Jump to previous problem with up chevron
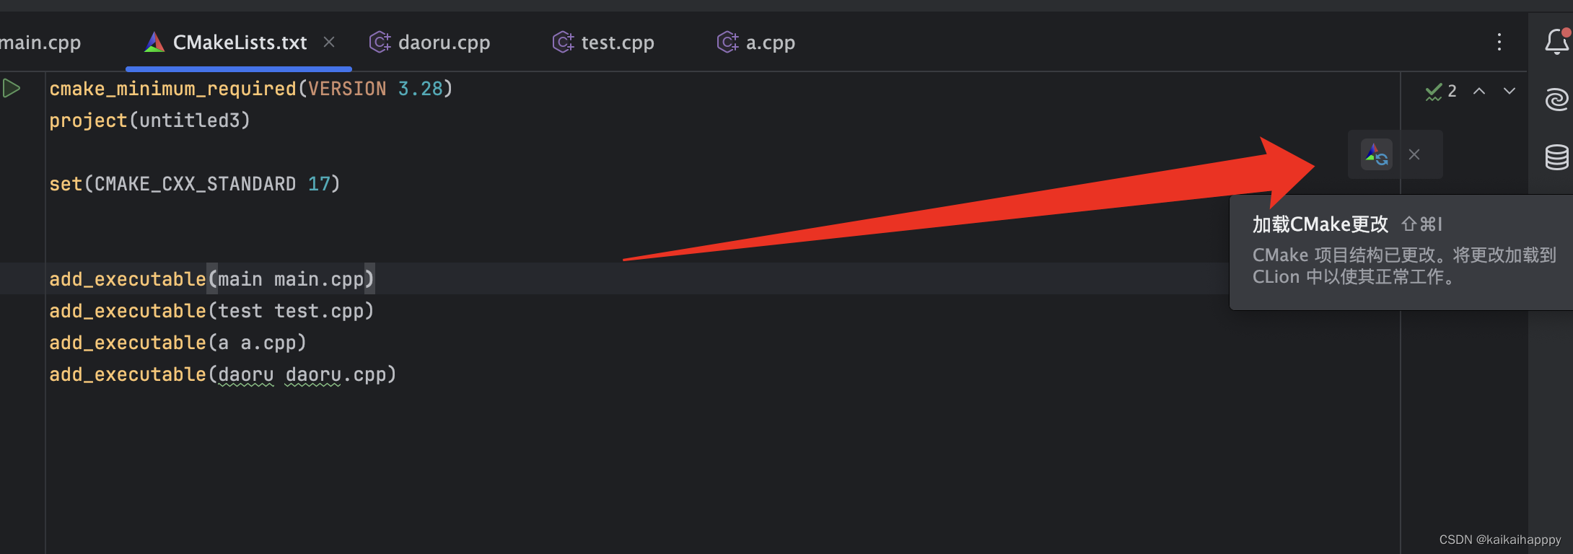1573x554 pixels. (1478, 91)
